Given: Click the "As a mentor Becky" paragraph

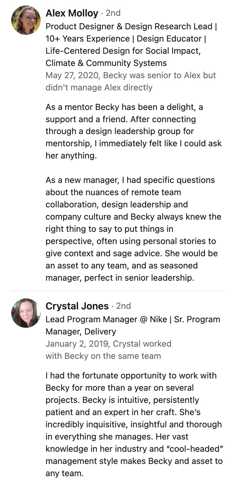Looking at the screenshot, I should tap(133, 131).
